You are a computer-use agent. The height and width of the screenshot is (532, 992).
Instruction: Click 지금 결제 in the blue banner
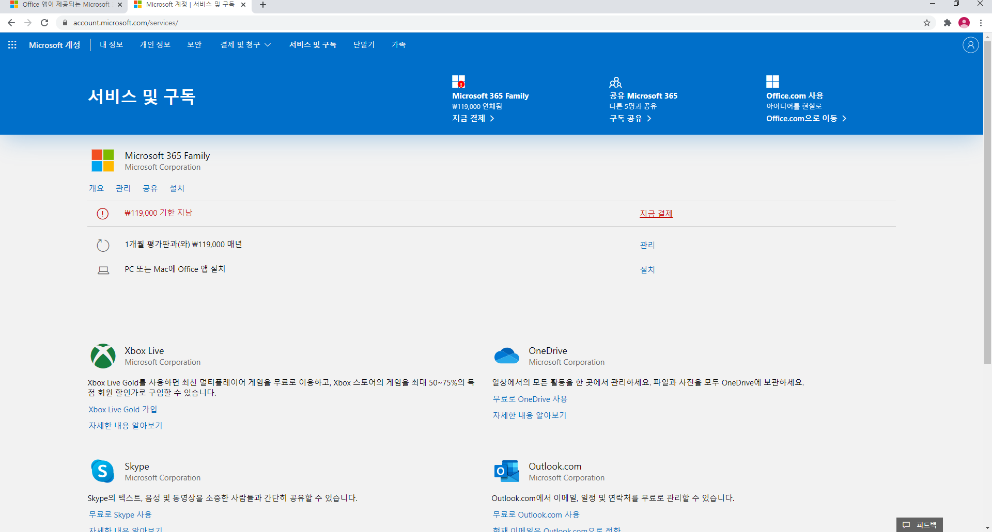(x=473, y=118)
